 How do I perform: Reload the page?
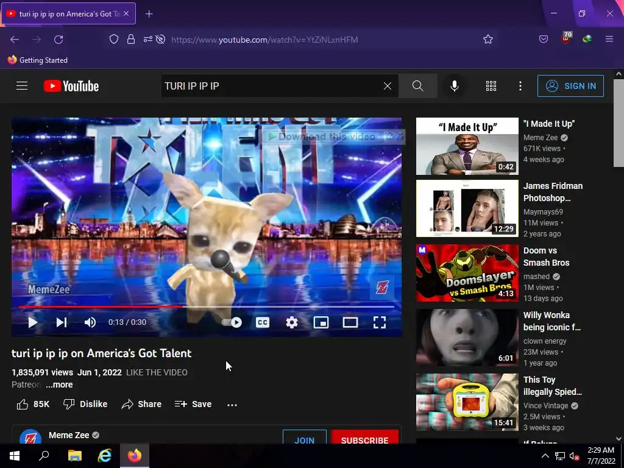[58, 40]
